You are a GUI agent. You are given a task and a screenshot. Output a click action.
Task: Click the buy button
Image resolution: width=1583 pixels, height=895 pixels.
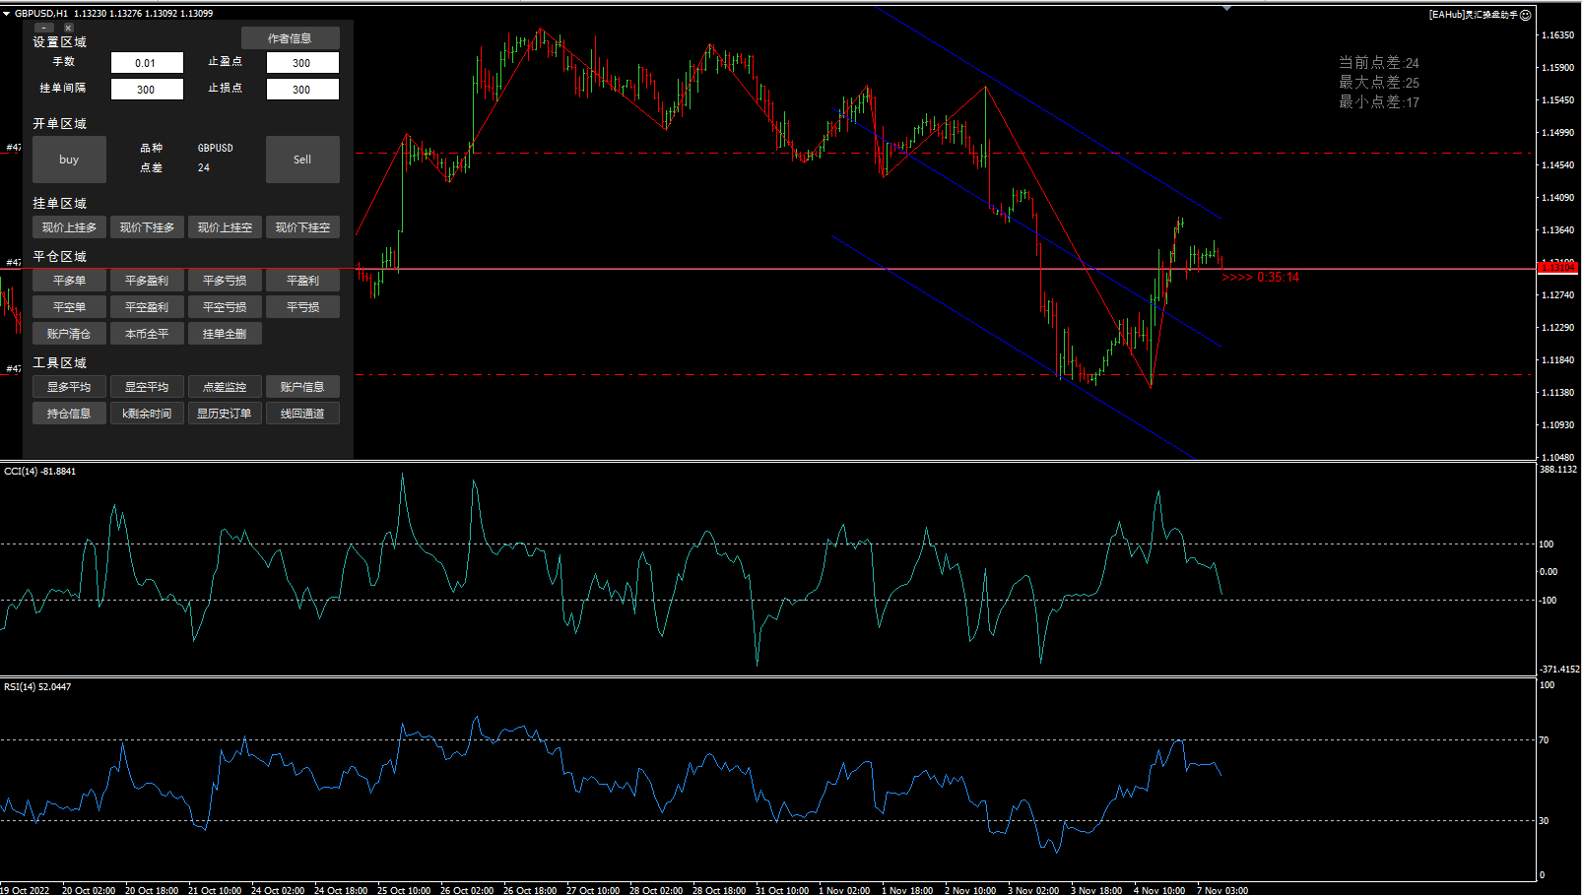click(69, 160)
